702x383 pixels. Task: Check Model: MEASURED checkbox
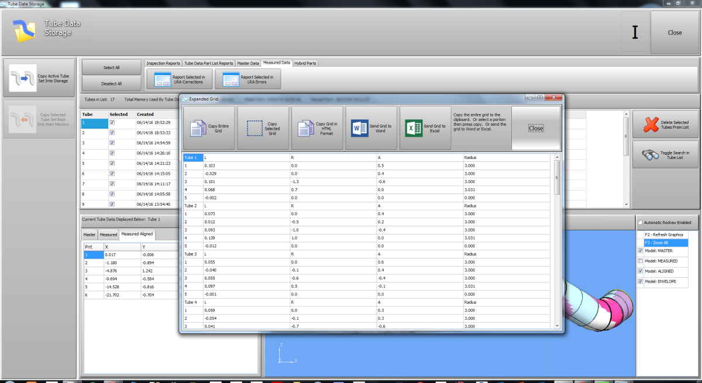640,261
